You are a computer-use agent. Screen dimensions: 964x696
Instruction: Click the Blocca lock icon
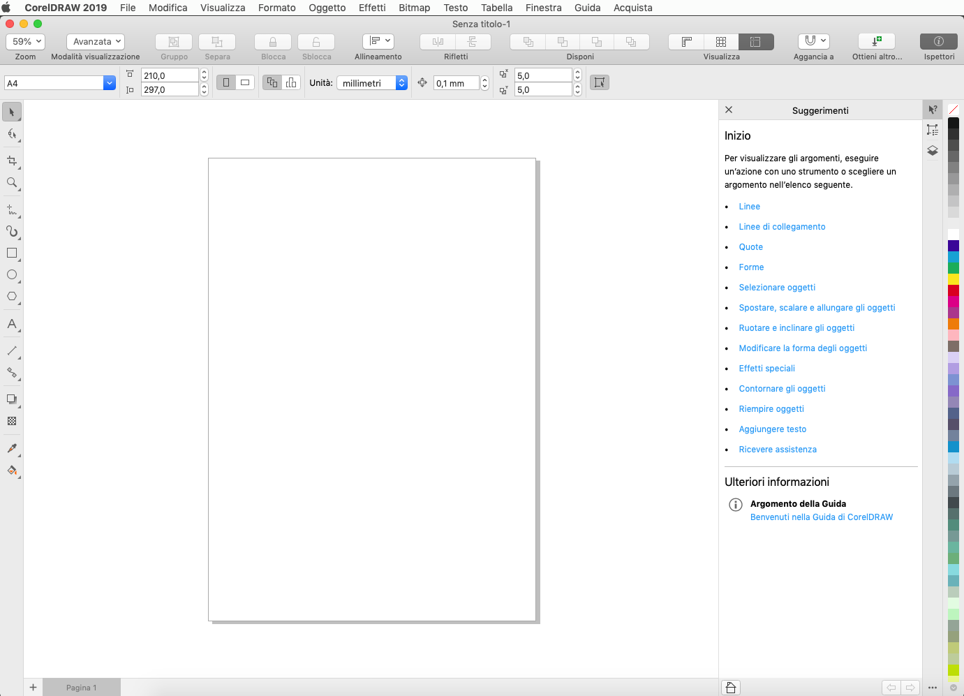[273, 42]
